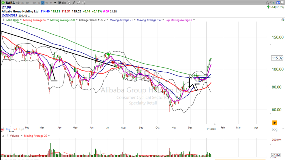
Task: Click the long black trendline drawing
Action: [x=58, y=49]
